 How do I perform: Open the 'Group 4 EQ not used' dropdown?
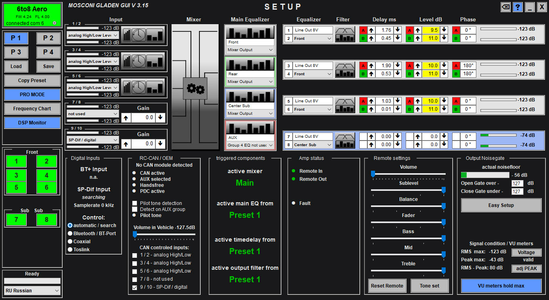[x=250, y=145]
